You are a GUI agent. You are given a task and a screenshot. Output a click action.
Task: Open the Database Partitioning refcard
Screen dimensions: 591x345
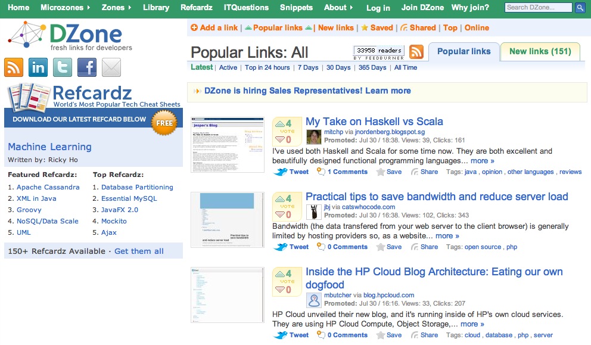point(137,187)
